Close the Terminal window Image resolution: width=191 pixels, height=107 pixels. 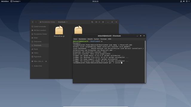[x=144, y=36]
